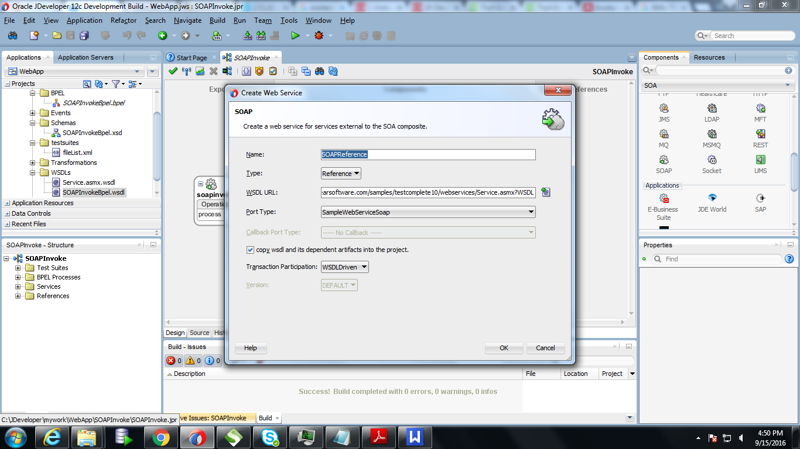Click the search binoculars in Projects panel
The width and height of the screenshot is (800, 449).
[87, 84]
